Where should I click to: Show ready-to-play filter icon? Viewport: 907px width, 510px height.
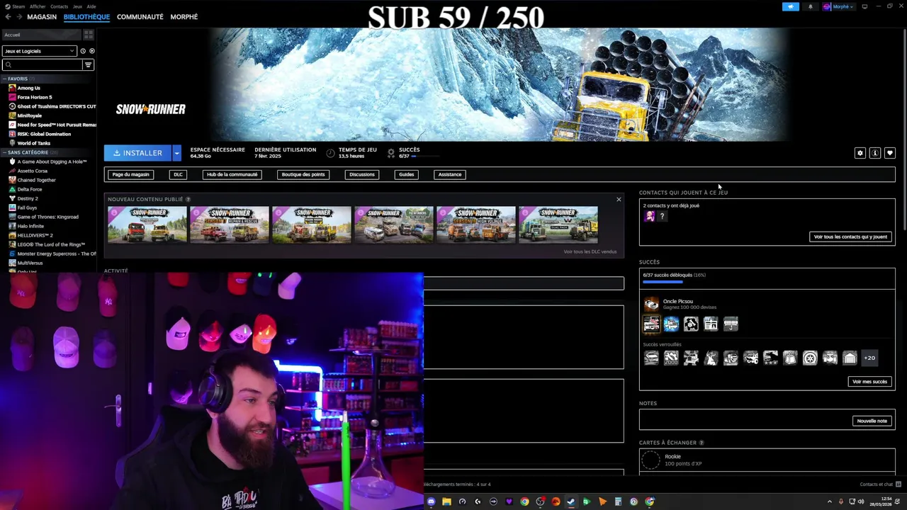click(x=91, y=51)
